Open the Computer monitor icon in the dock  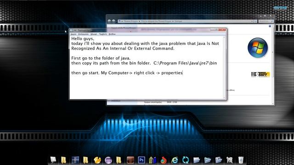53,160
